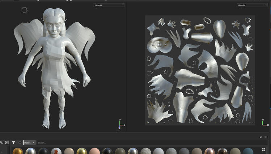Remove the 'Materi...' filter tag with X
Image resolution: width=271 pixels, height=154 pixels.
(x=34, y=143)
